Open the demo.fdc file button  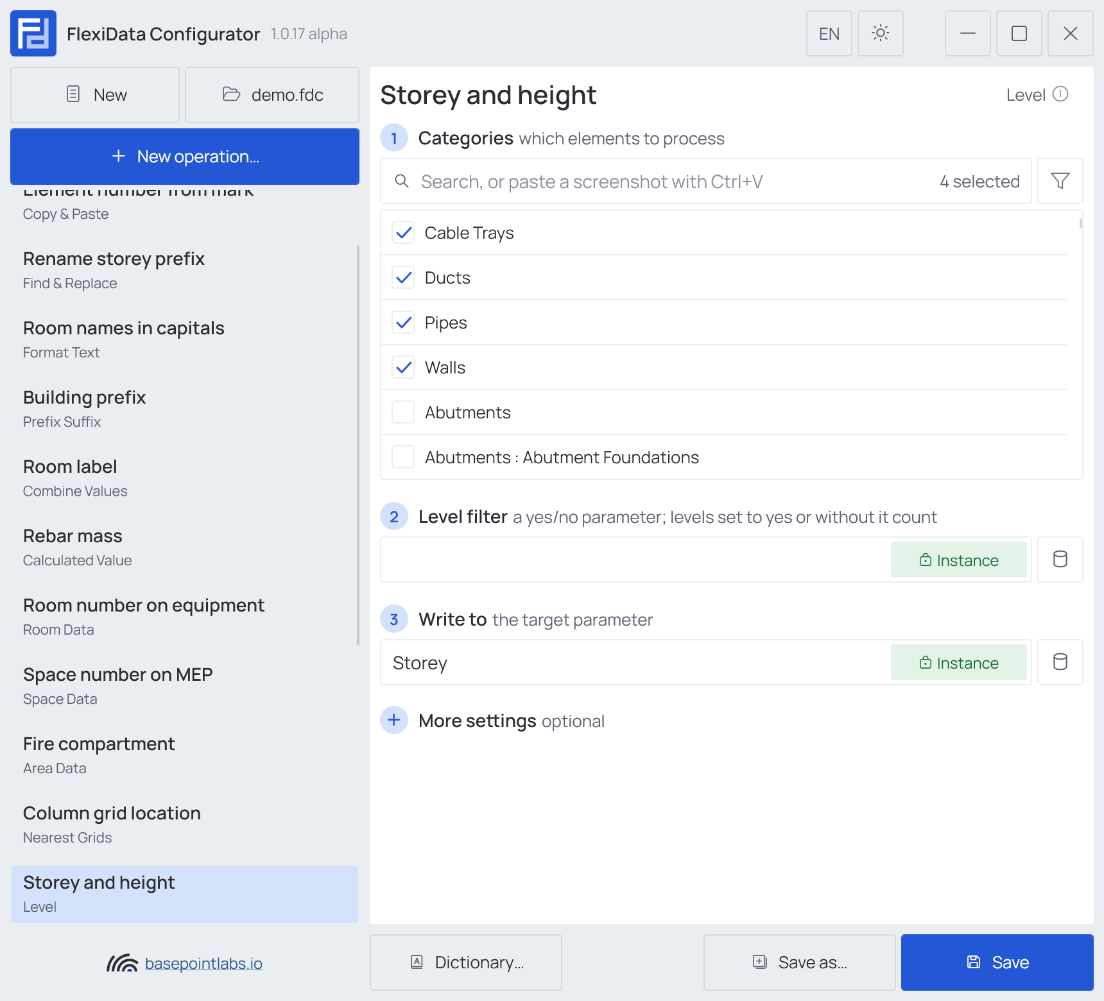click(272, 95)
